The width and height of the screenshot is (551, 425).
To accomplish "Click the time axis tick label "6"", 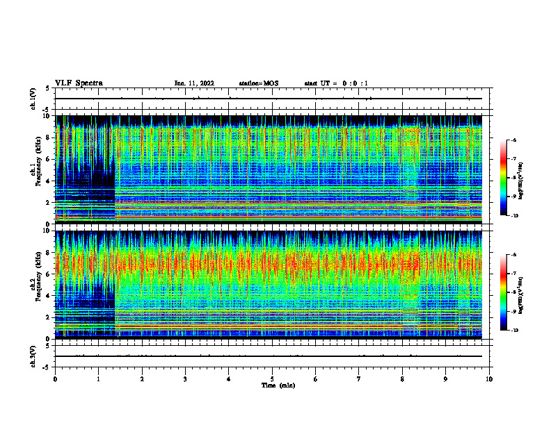I will pos(316,379).
